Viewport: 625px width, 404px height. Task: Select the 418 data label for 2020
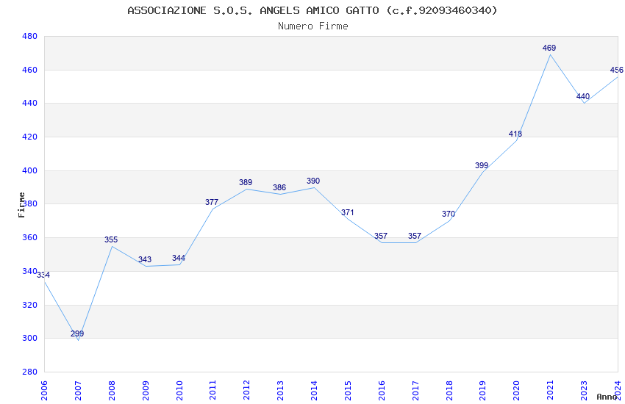515,134
